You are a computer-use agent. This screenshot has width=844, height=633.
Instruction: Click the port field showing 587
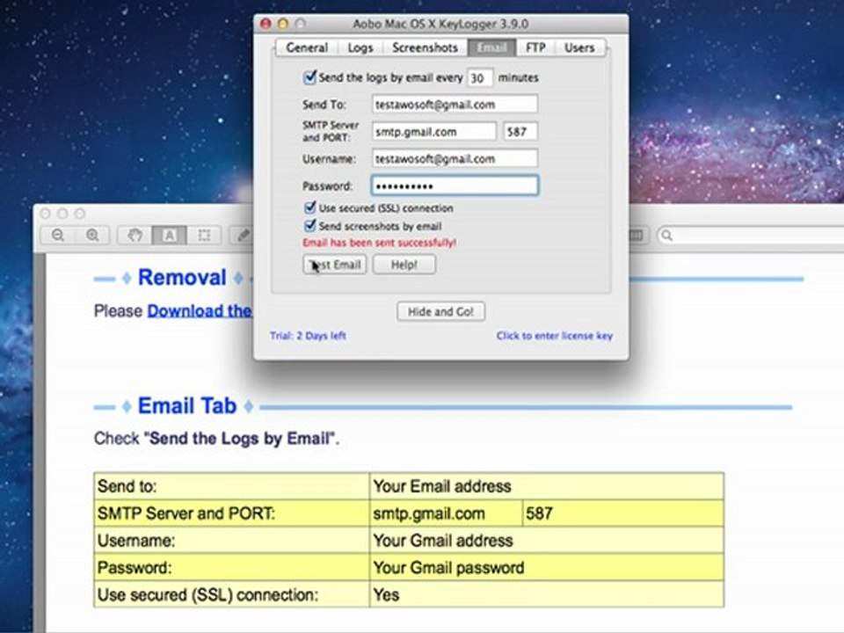[x=520, y=131]
